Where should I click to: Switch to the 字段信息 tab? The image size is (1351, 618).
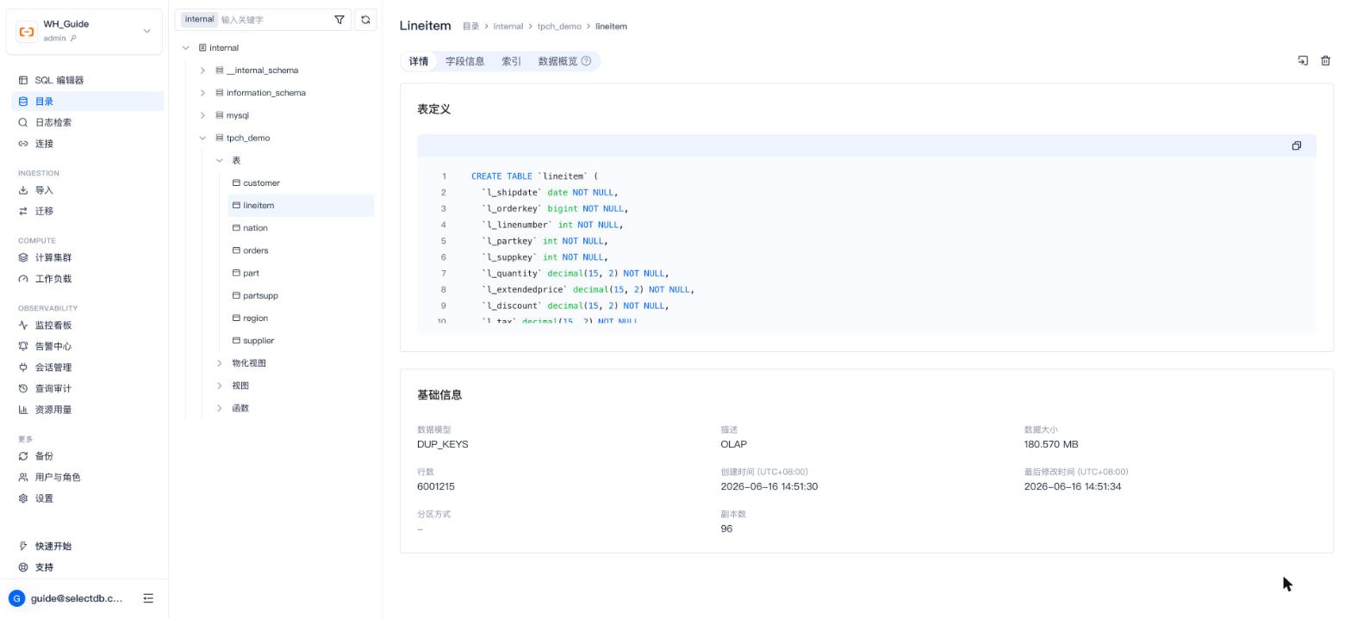[x=465, y=61]
